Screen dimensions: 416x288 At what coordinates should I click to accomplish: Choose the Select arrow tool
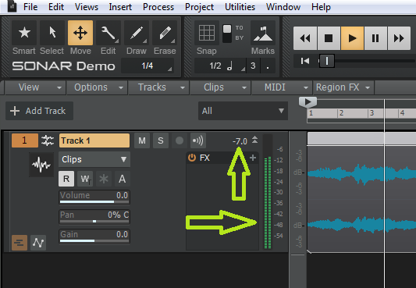point(52,33)
